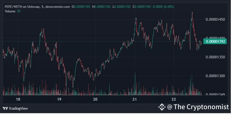Click the 0.00001249 price axis label

tap(215, 94)
